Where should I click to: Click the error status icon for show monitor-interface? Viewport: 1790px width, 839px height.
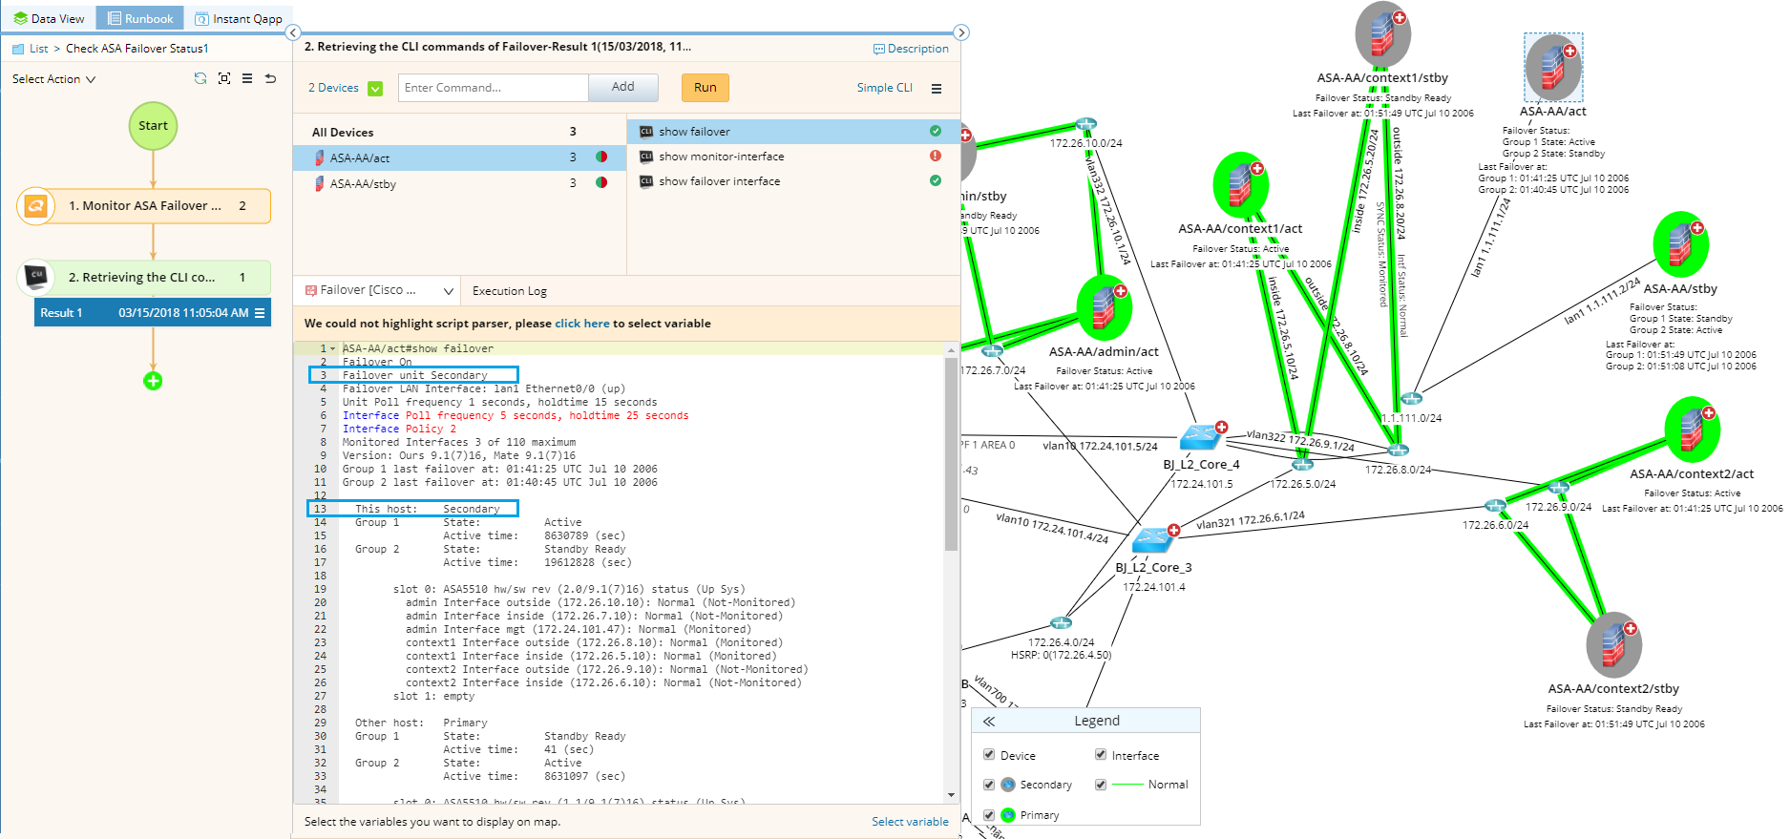936,156
